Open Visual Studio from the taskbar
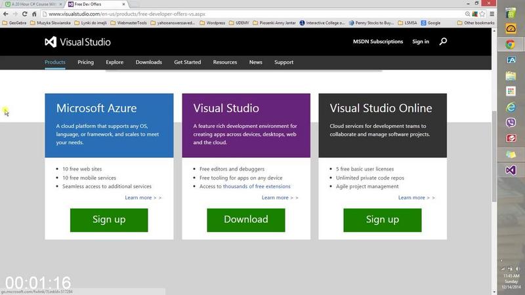This screenshot has height=295, width=525. click(511, 170)
